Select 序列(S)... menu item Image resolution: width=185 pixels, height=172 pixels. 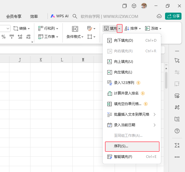132,146
